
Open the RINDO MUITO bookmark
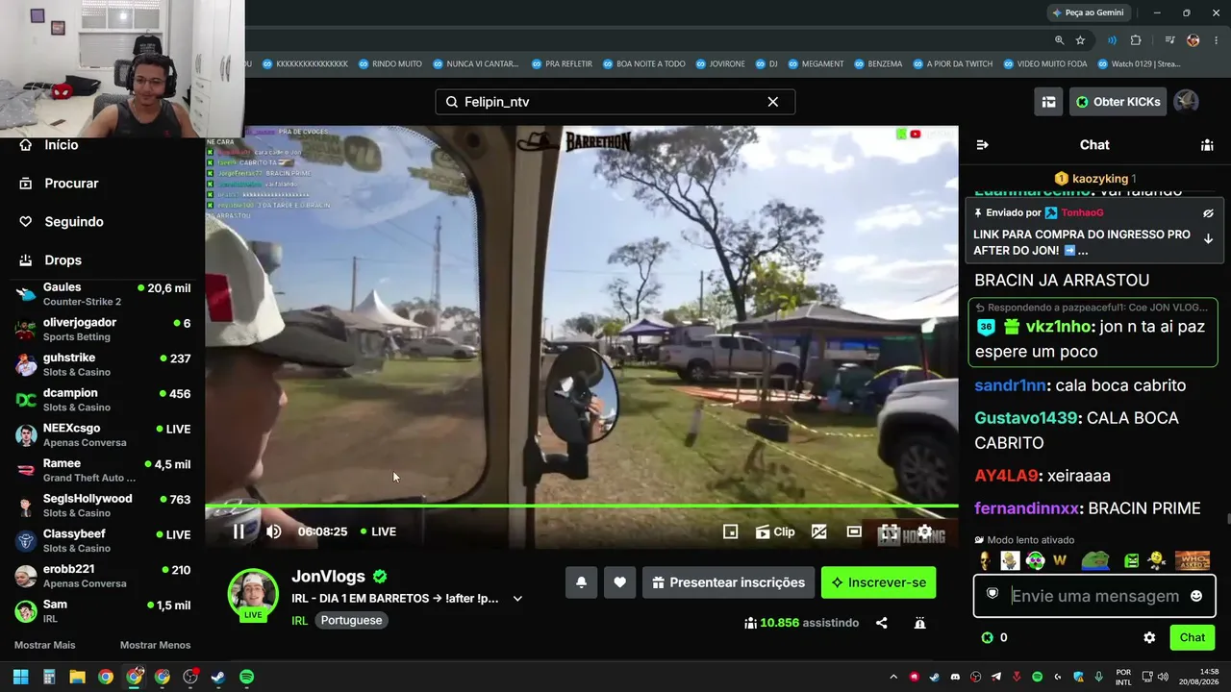tap(389, 64)
